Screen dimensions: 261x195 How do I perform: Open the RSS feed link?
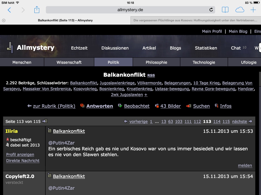click(x=151, y=75)
